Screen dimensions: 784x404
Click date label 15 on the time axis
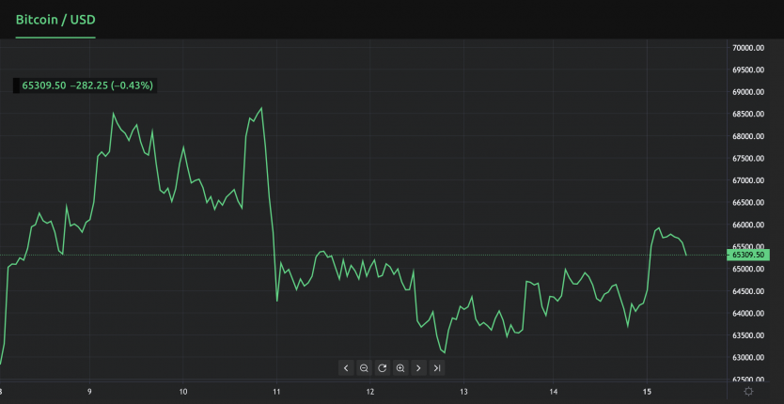648,392
